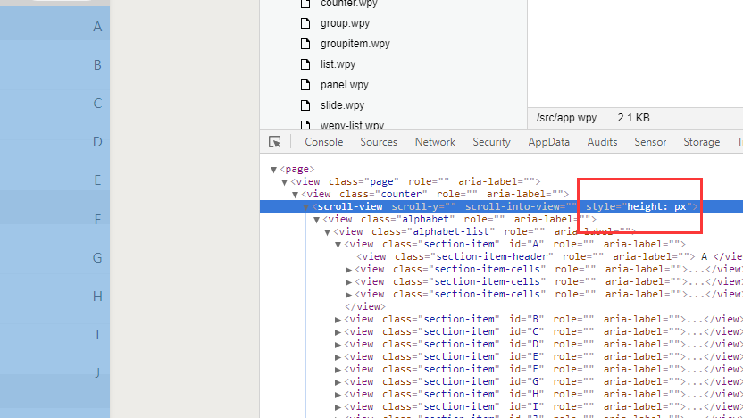This screenshot has width=743, height=418.
Task: Activate the element inspector picker icon
Action: (x=275, y=142)
